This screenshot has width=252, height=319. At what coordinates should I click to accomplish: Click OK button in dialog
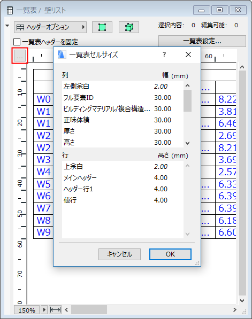[170, 254]
